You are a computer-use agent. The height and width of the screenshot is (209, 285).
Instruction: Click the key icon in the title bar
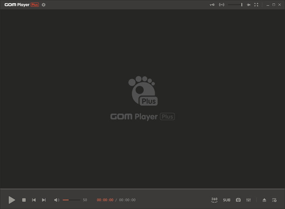pyautogui.click(x=212, y=5)
